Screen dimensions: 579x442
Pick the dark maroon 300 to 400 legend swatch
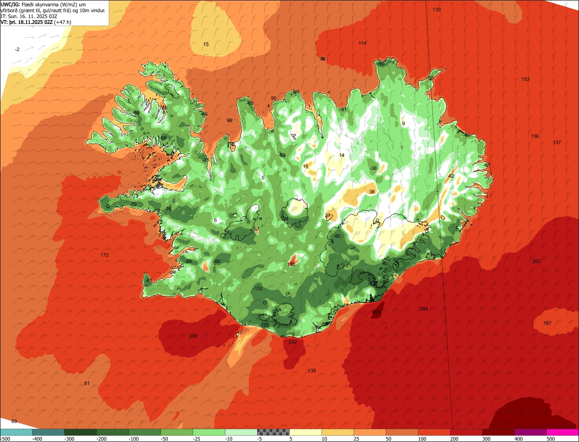(x=498, y=432)
